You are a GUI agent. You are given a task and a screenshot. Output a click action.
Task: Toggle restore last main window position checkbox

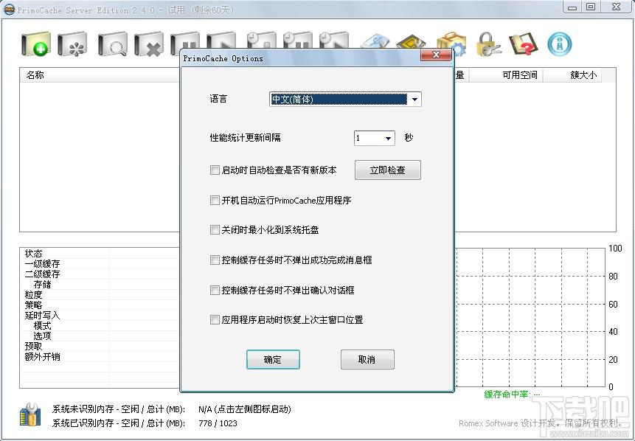(215, 320)
